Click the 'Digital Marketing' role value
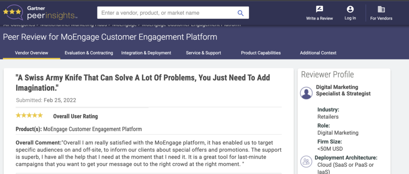 pos(338,133)
